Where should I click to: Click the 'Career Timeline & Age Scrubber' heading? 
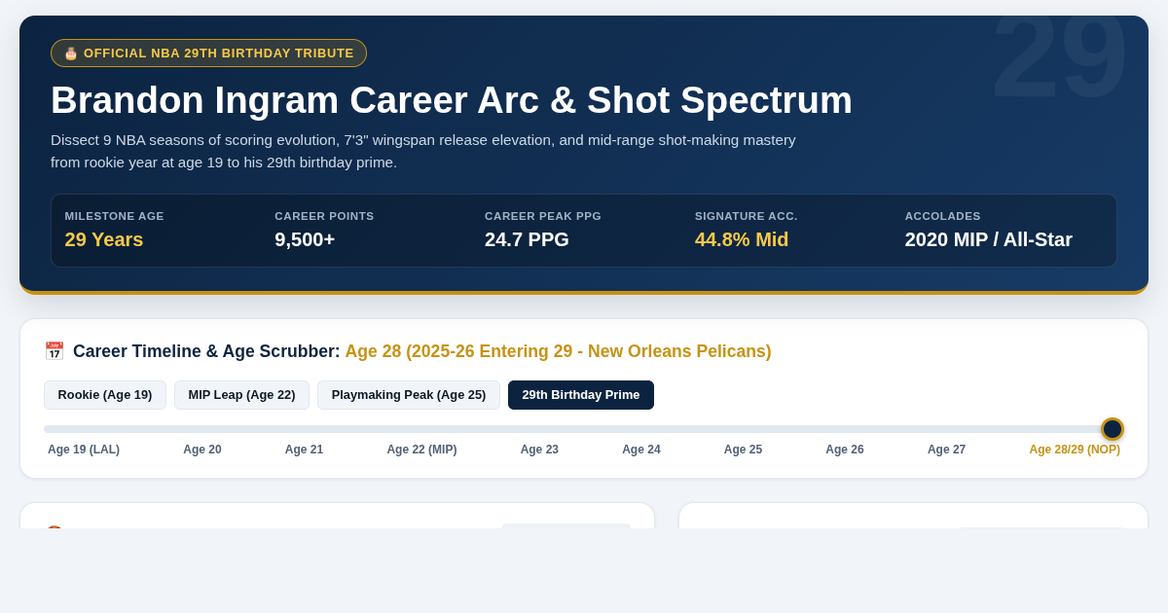[206, 351]
